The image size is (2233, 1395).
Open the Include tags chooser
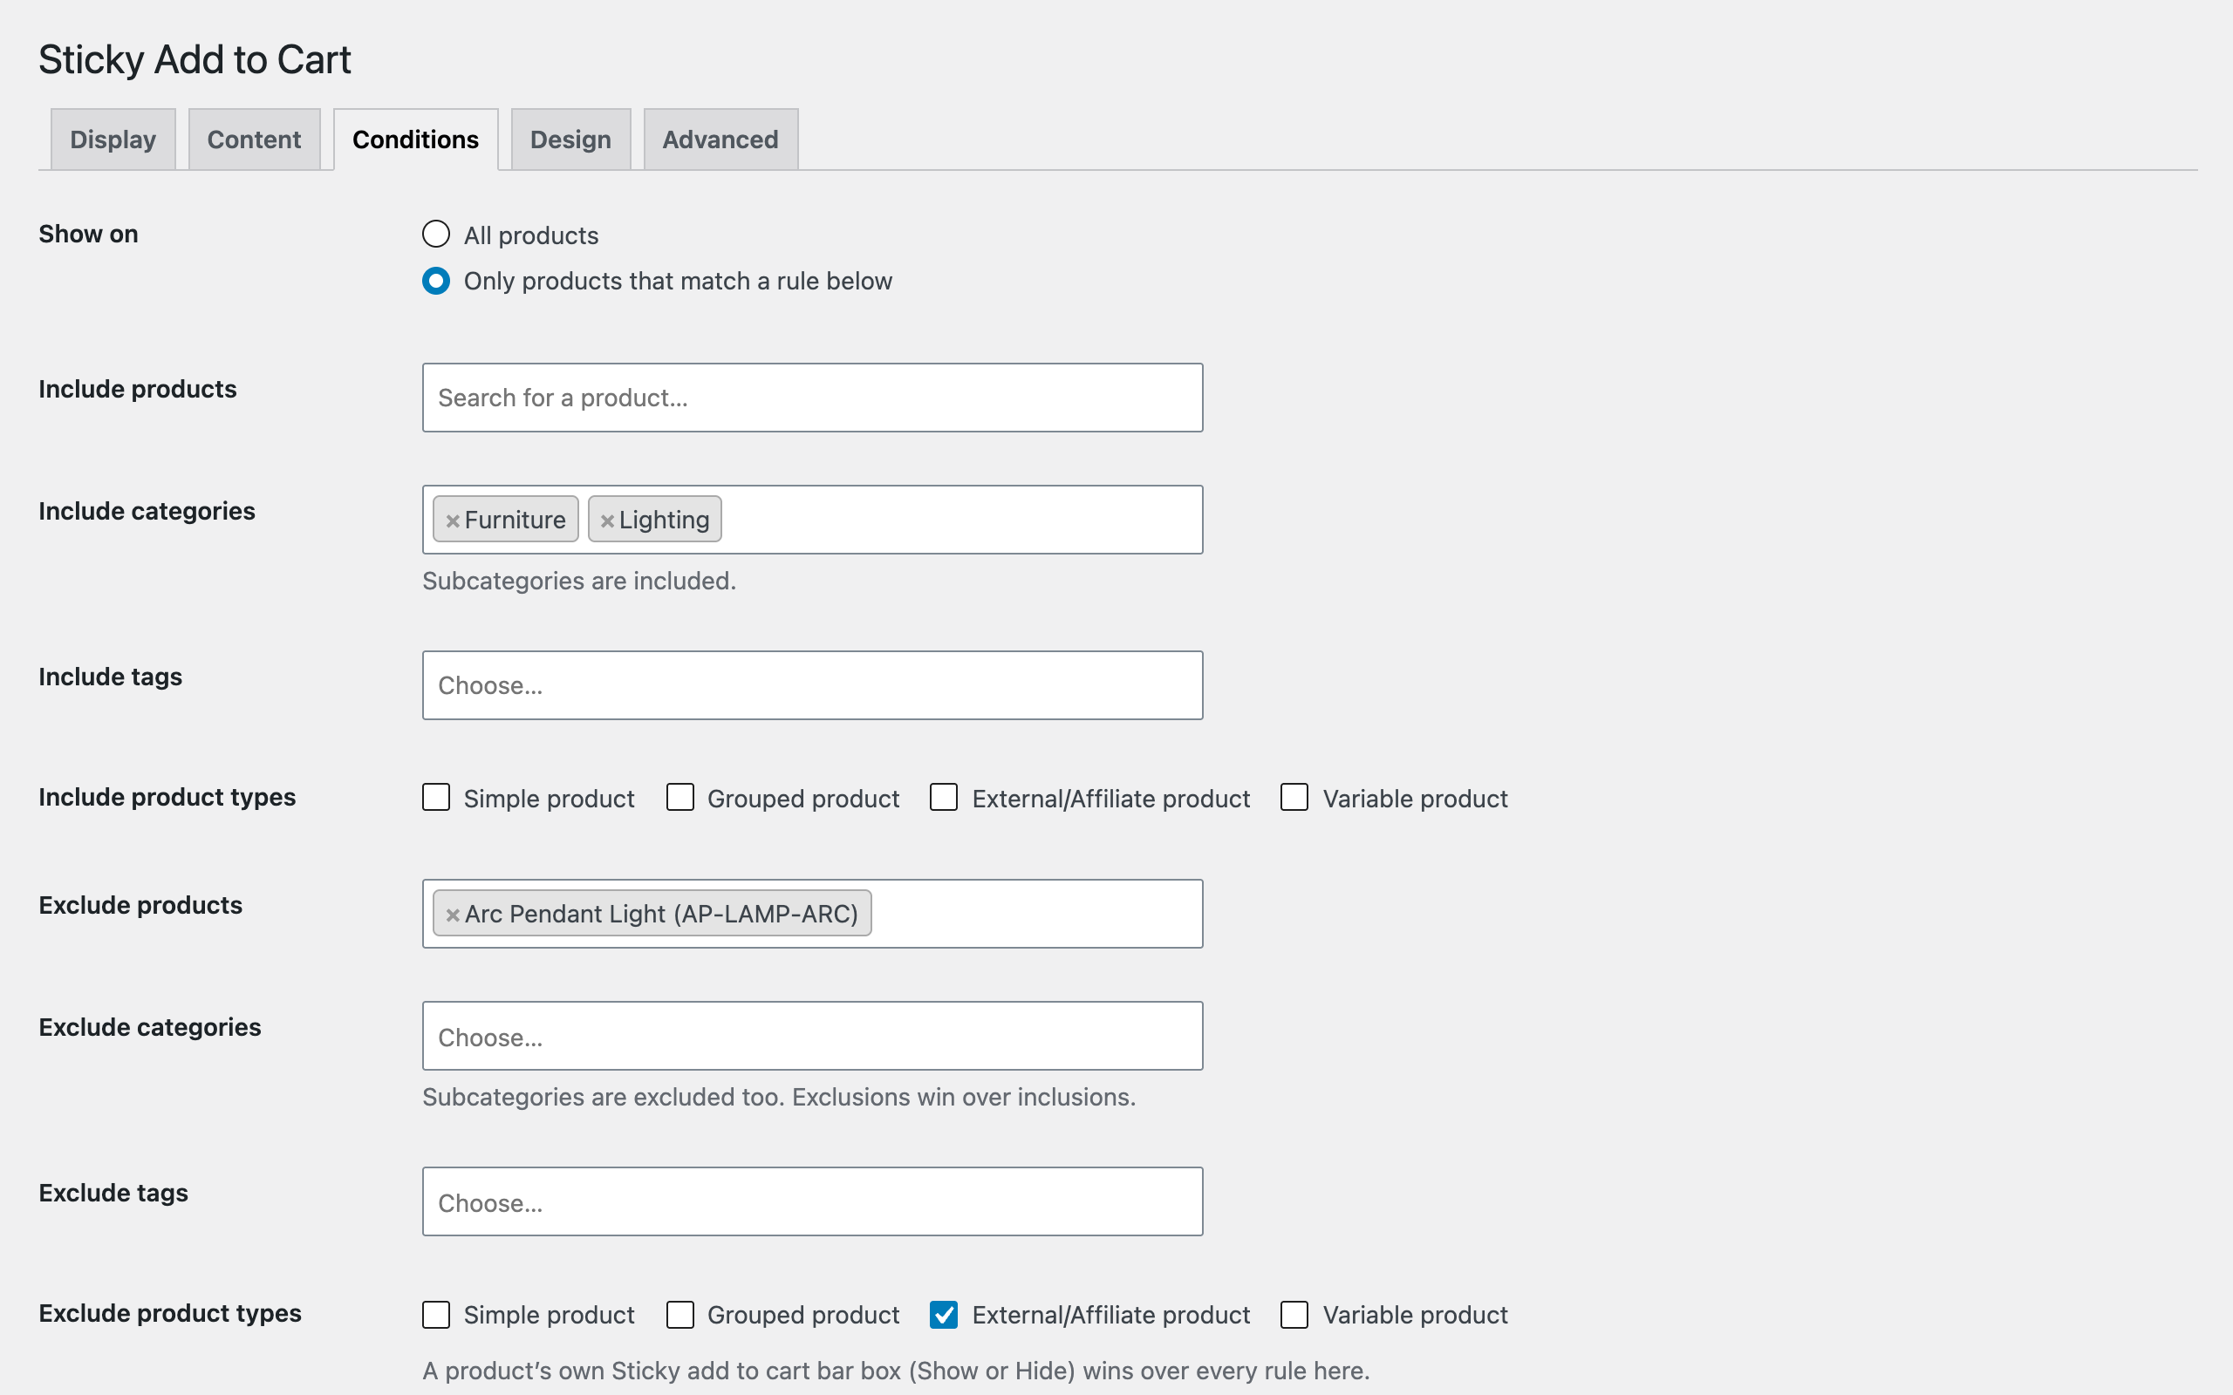point(812,685)
